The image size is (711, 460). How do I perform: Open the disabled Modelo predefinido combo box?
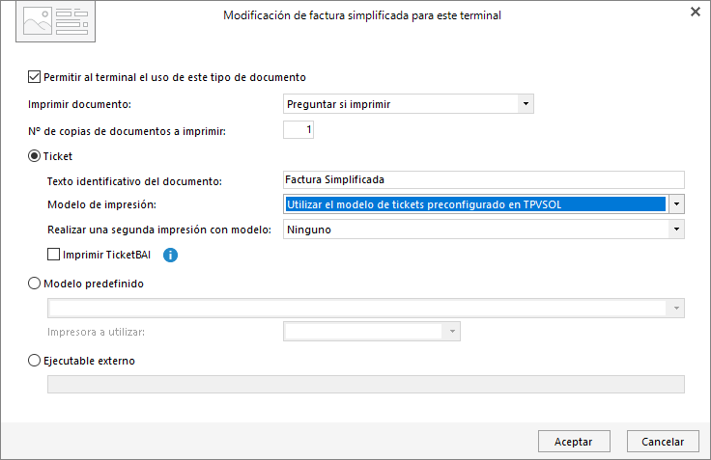coord(366,308)
